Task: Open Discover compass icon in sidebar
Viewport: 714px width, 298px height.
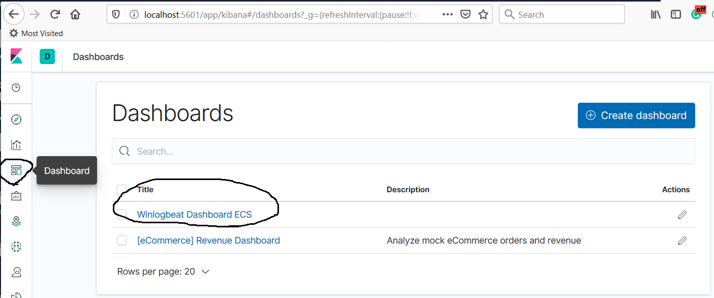Action: (16, 120)
